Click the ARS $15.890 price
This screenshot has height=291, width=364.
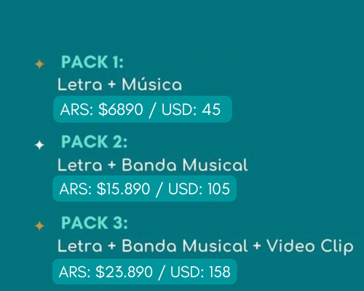[x=105, y=189]
